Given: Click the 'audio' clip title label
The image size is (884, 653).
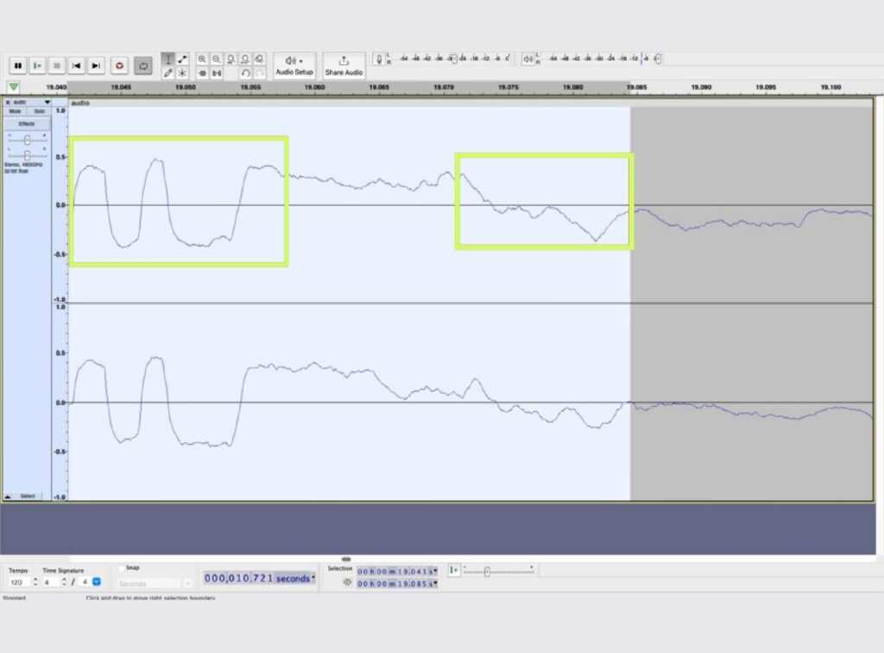Looking at the screenshot, I should tap(80, 103).
